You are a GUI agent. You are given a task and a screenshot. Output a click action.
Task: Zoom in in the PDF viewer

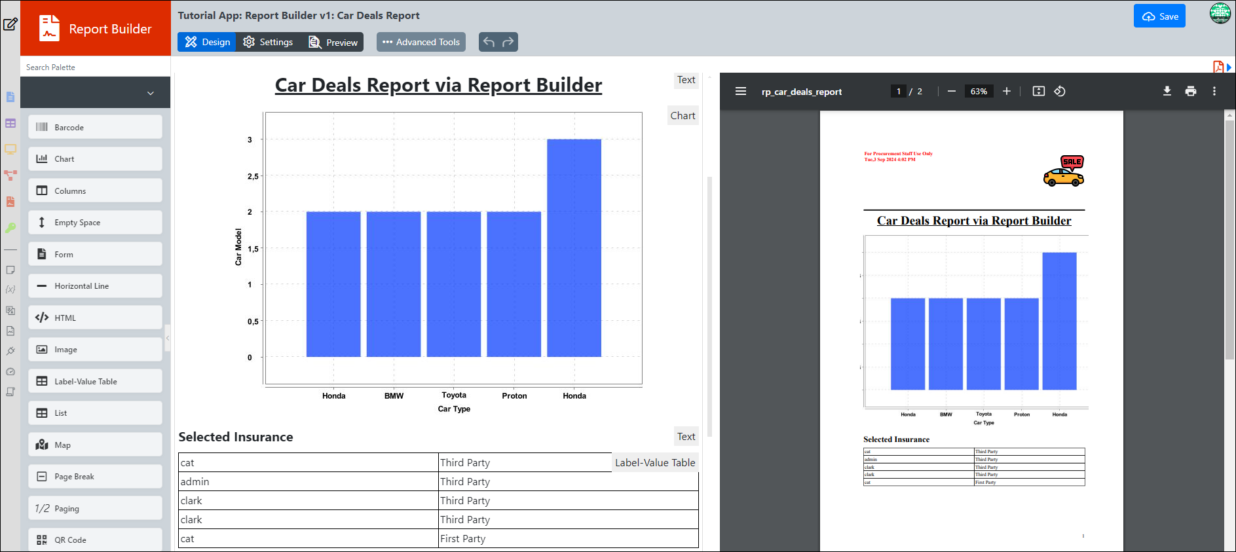click(x=1007, y=91)
